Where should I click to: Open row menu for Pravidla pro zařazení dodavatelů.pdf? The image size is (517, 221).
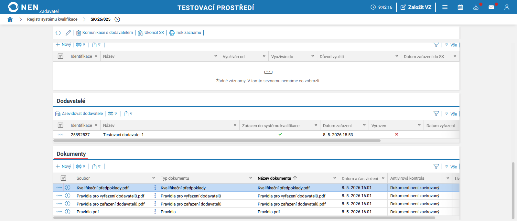pyautogui.click(x=59, y=204)
